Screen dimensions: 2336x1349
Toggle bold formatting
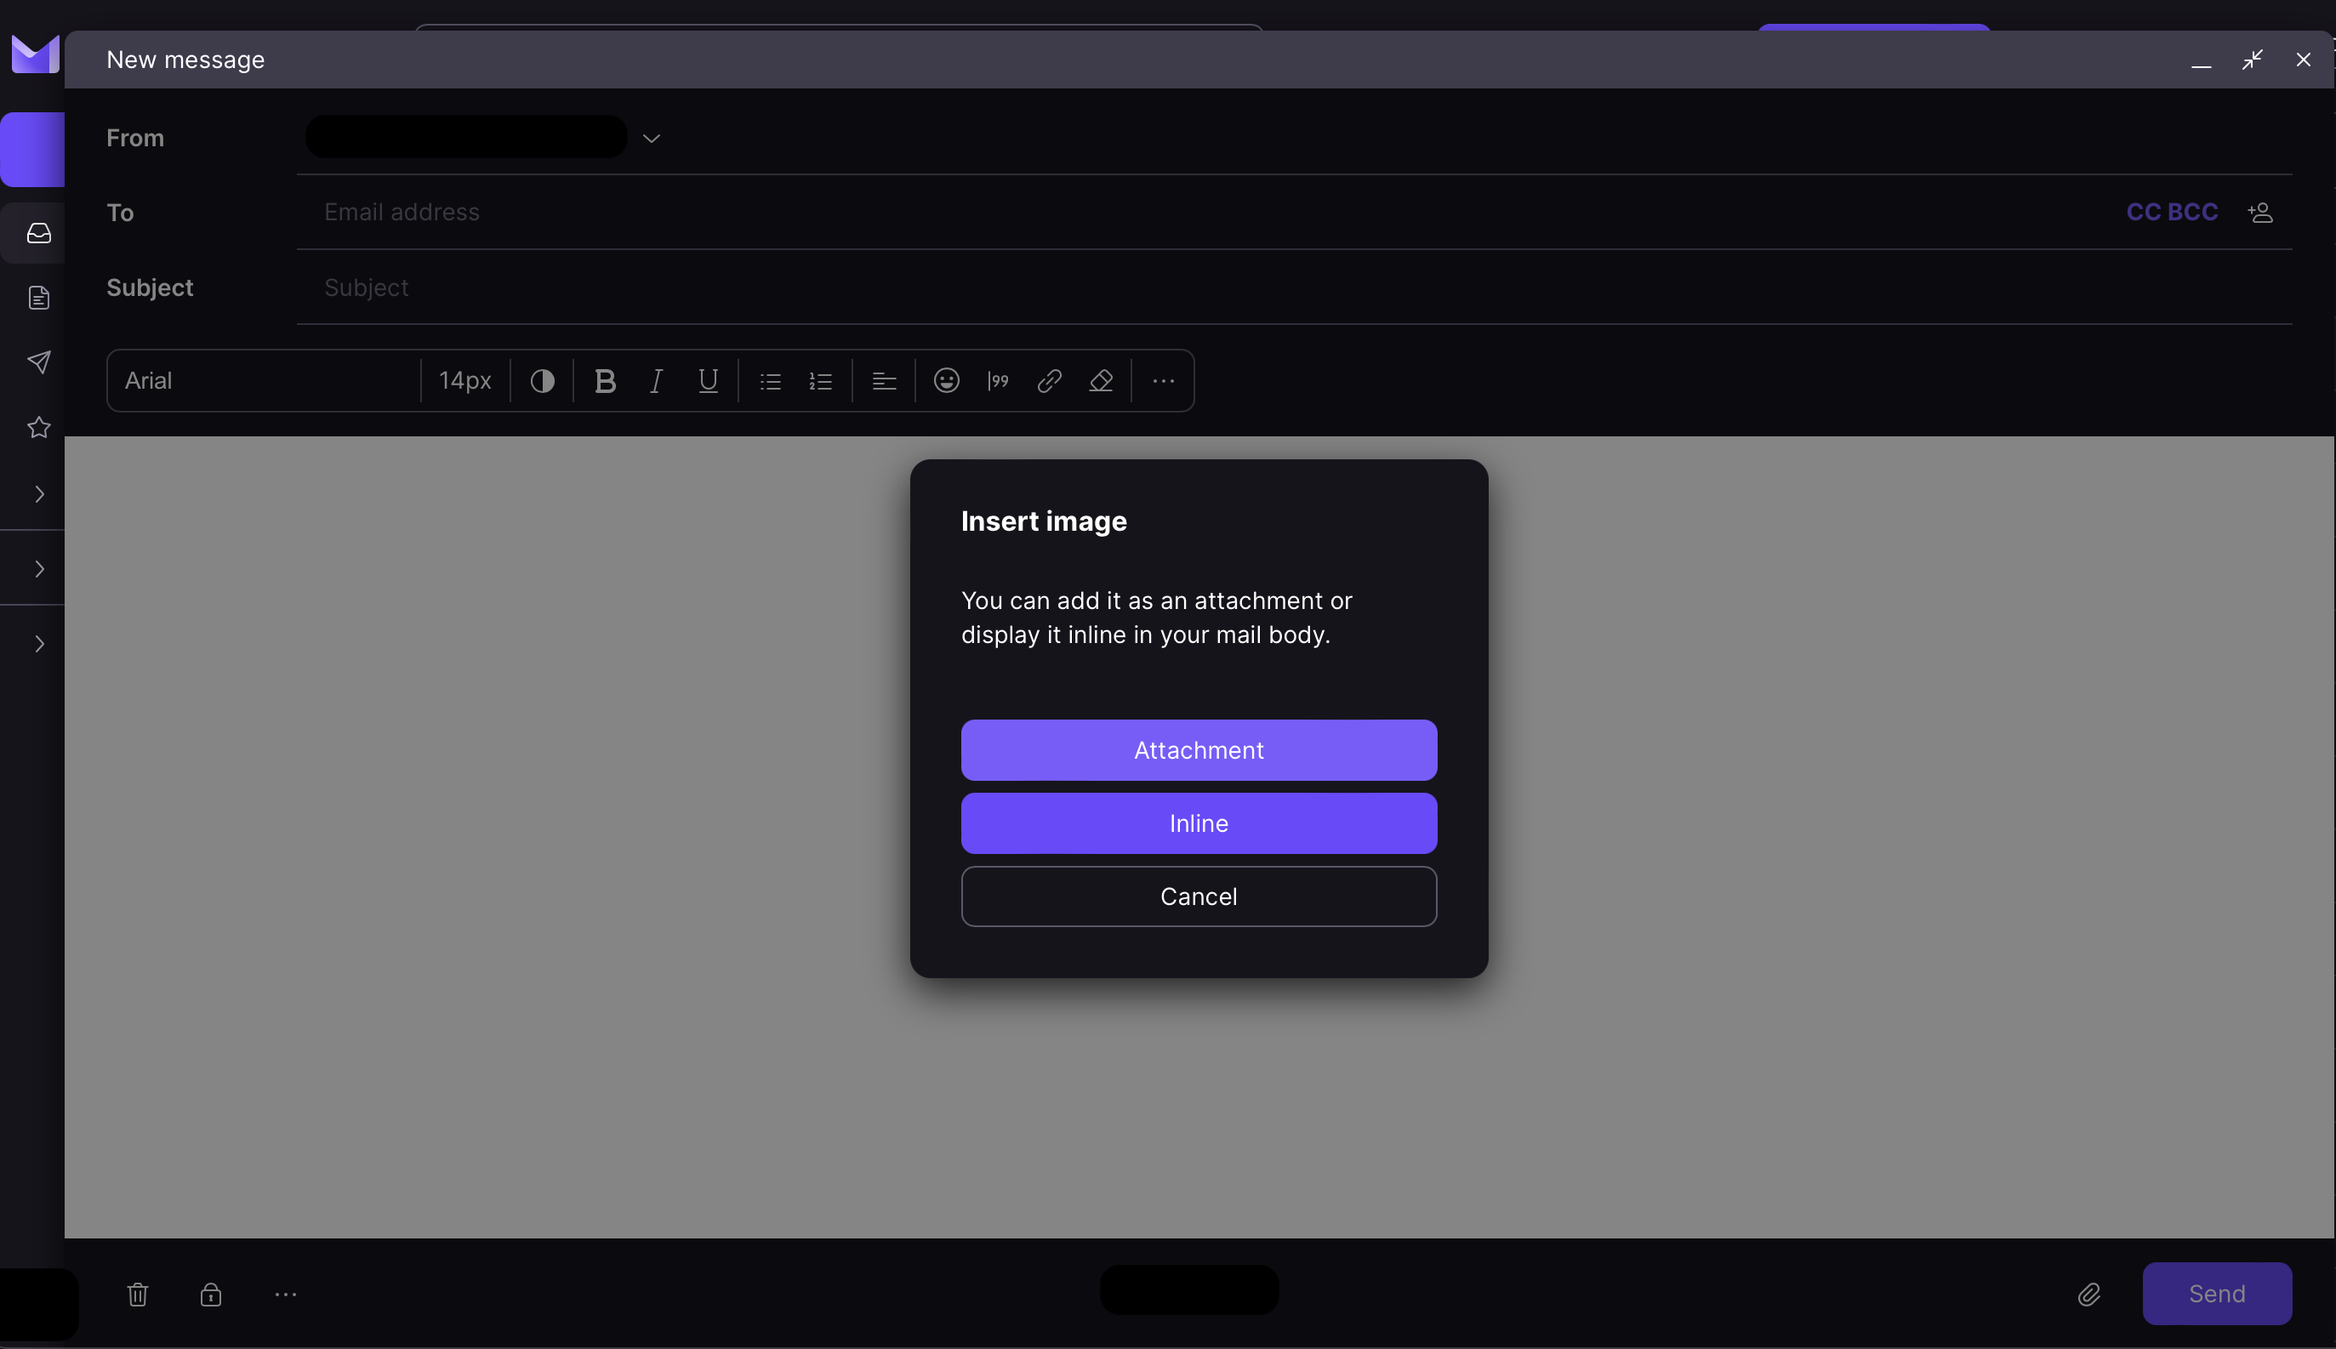pos(605,381)
